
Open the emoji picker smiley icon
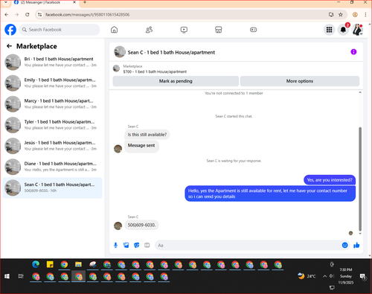[x=344, y=246]
